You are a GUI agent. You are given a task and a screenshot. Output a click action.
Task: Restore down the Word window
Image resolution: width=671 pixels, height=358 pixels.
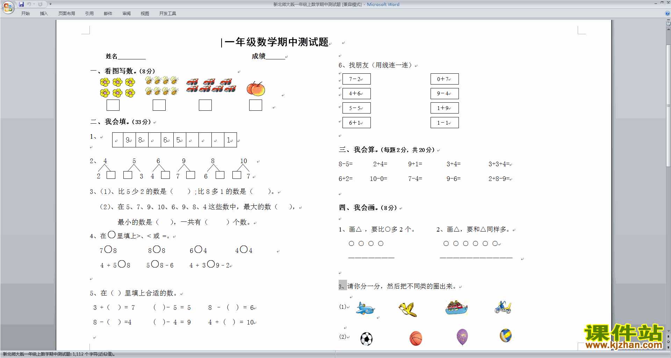(662, 3)
